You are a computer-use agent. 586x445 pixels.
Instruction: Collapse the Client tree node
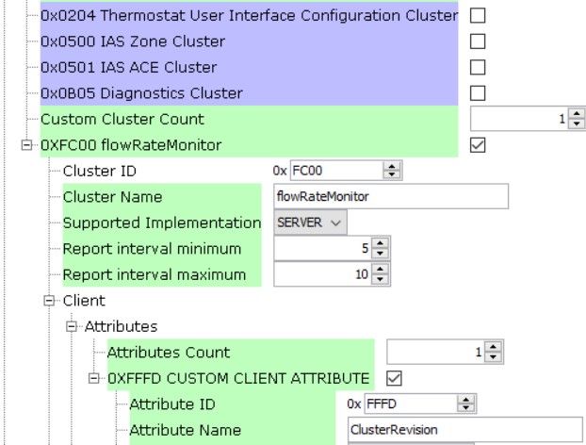pos(49,301)
